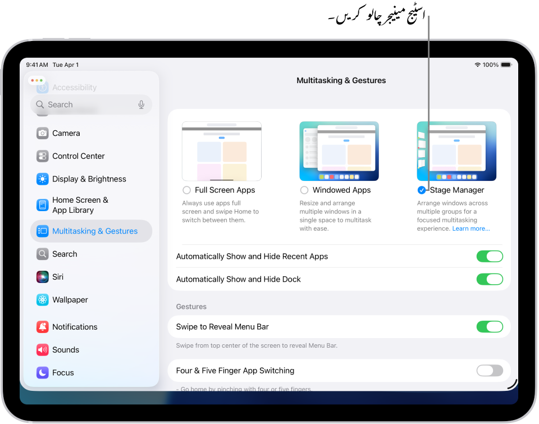This screenshot has width=539, height=424.
Task: Tap Focus label in sidebar
Action: [x=63, y=373]
